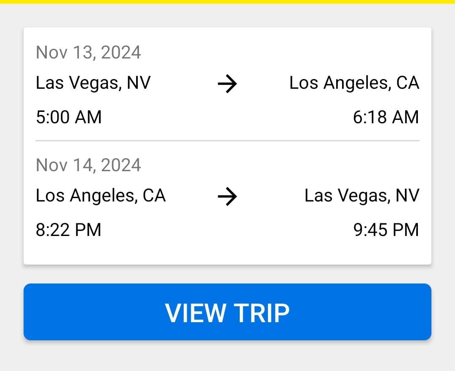Viewport: 455px width, 371px height.
Task: Select the Nov 13, 2024 date label
Action: tap(88, 53)
